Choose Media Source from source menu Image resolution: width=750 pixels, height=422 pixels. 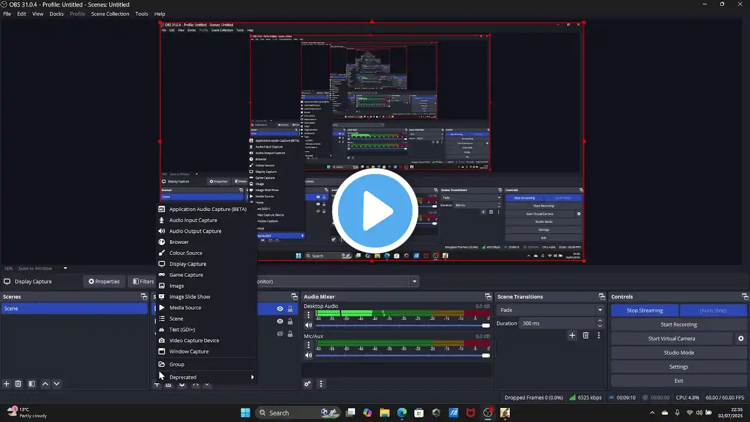(206, 308)
